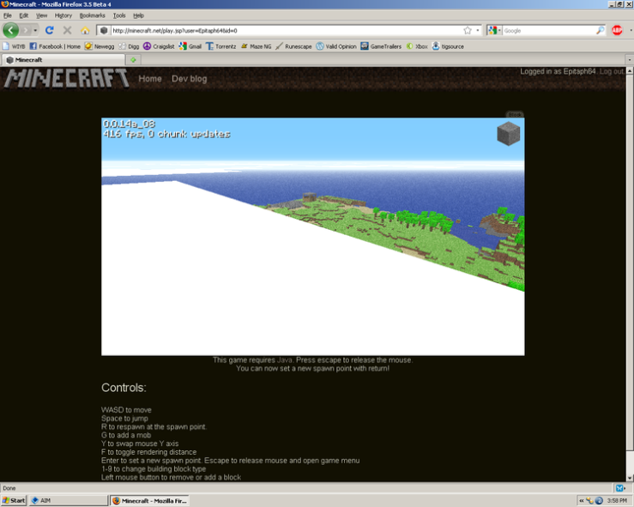The height and width of the screenshot is (507, 634).
Task: Click the page scrollbar down arrow
Action: pyautogui.click(x=630, y=478)
